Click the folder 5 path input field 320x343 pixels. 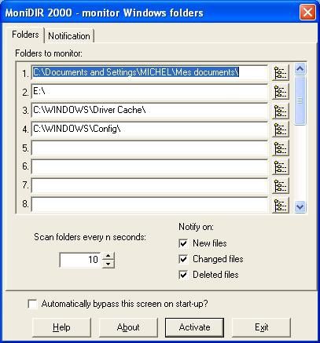pos(149,148)
